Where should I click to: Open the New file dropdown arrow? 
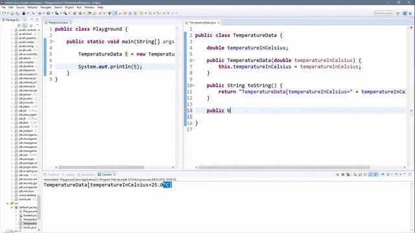coord(8,13)
